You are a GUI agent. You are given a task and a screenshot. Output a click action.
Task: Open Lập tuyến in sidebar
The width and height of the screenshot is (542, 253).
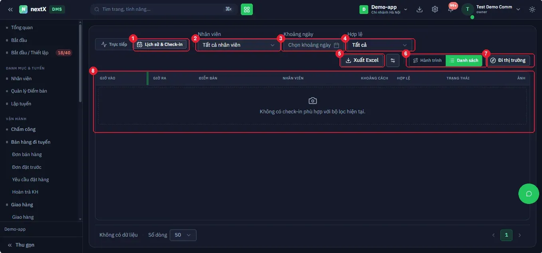[21, 104]
